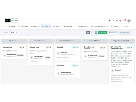The image size is (136, 102).
Task: Open SRI AKSHAYAM SWEETS & BAKES title
Action: (117, 48)
